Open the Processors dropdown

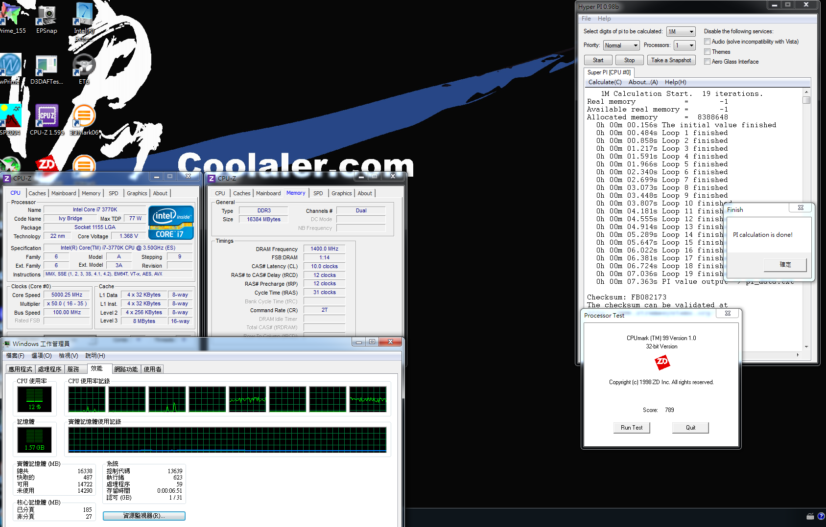pyautogui.click(x=684, y=46)
